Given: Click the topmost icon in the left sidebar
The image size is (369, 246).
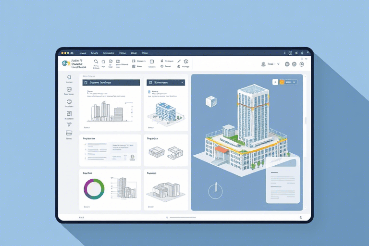Looking at the screenshot, I should tap(69, 77).
